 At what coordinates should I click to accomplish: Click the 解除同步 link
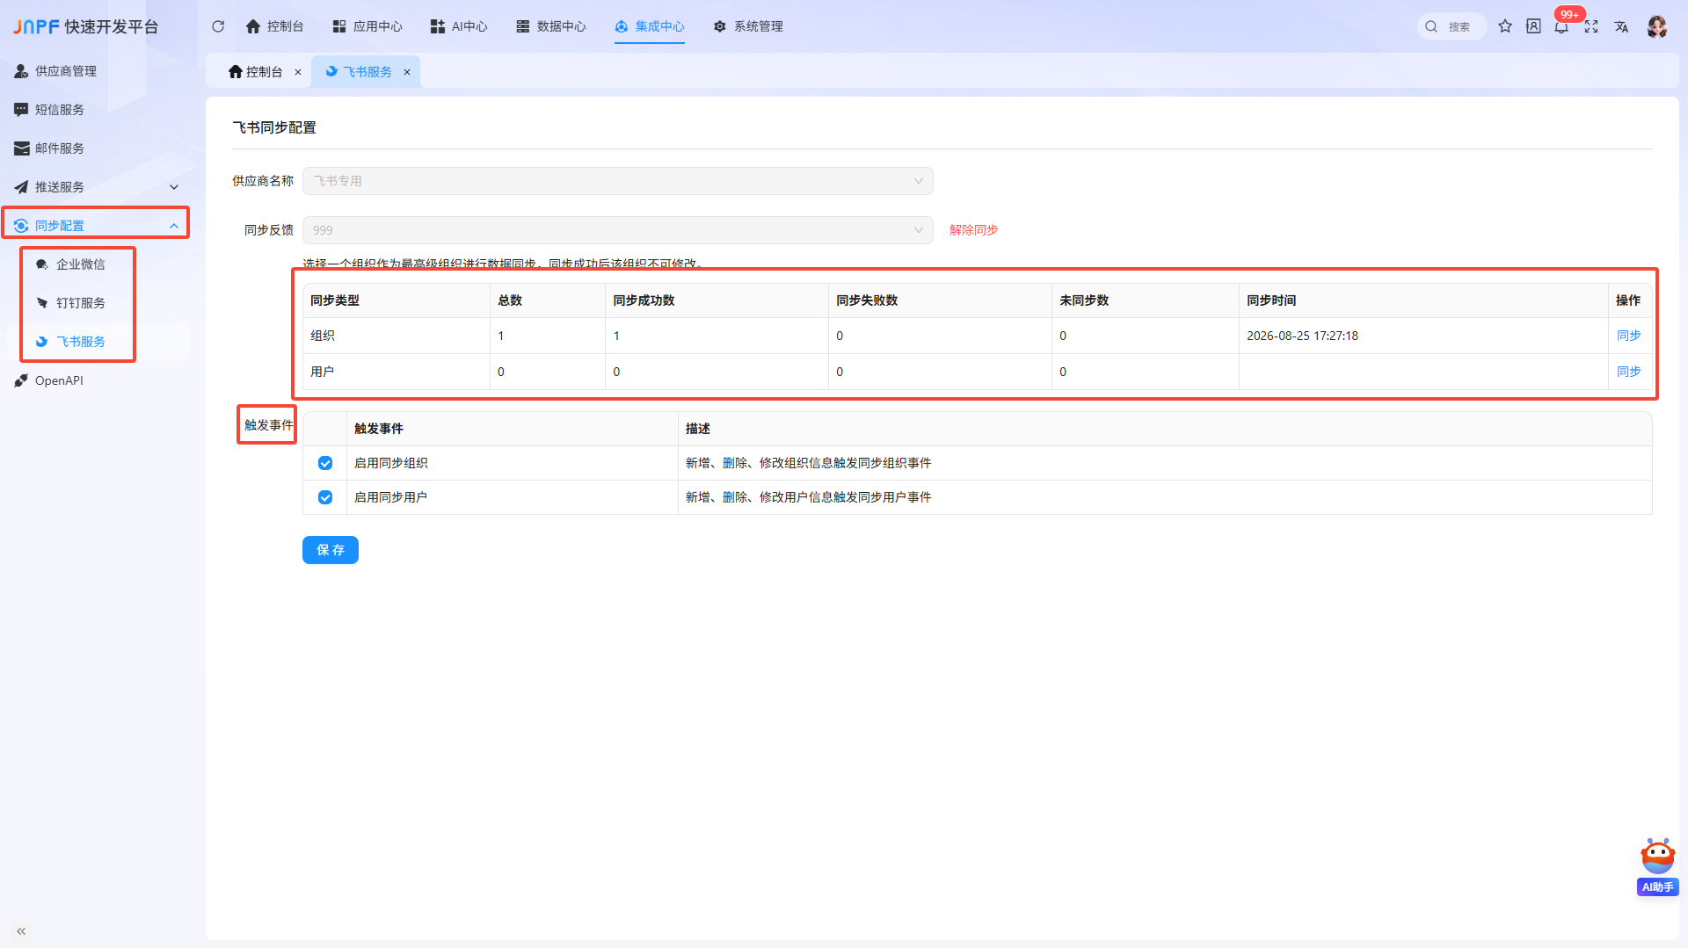point(974,230)
